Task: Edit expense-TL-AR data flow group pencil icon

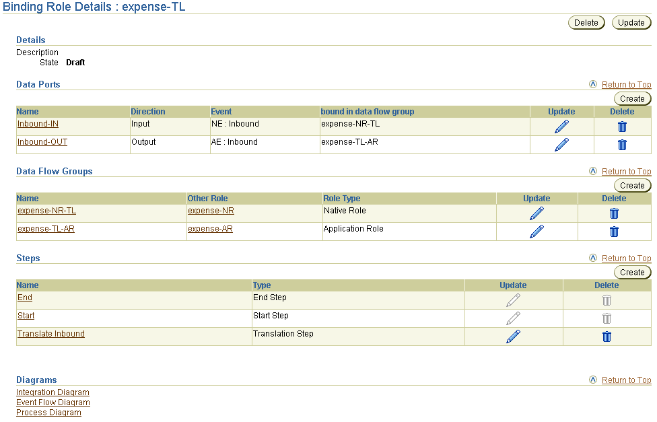Action: pos(537,231)
